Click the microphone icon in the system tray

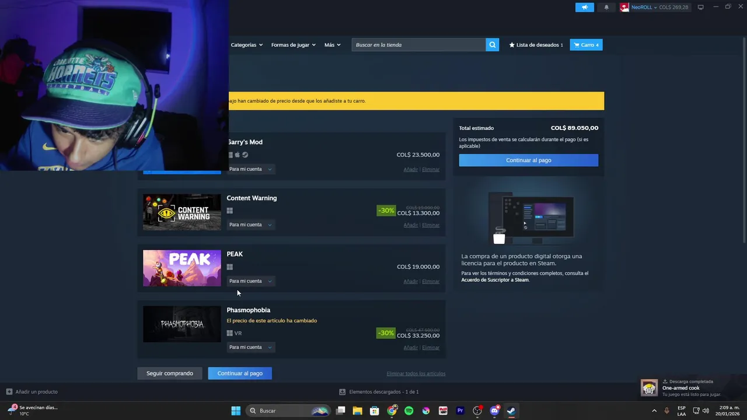click(x=666, y=411)
